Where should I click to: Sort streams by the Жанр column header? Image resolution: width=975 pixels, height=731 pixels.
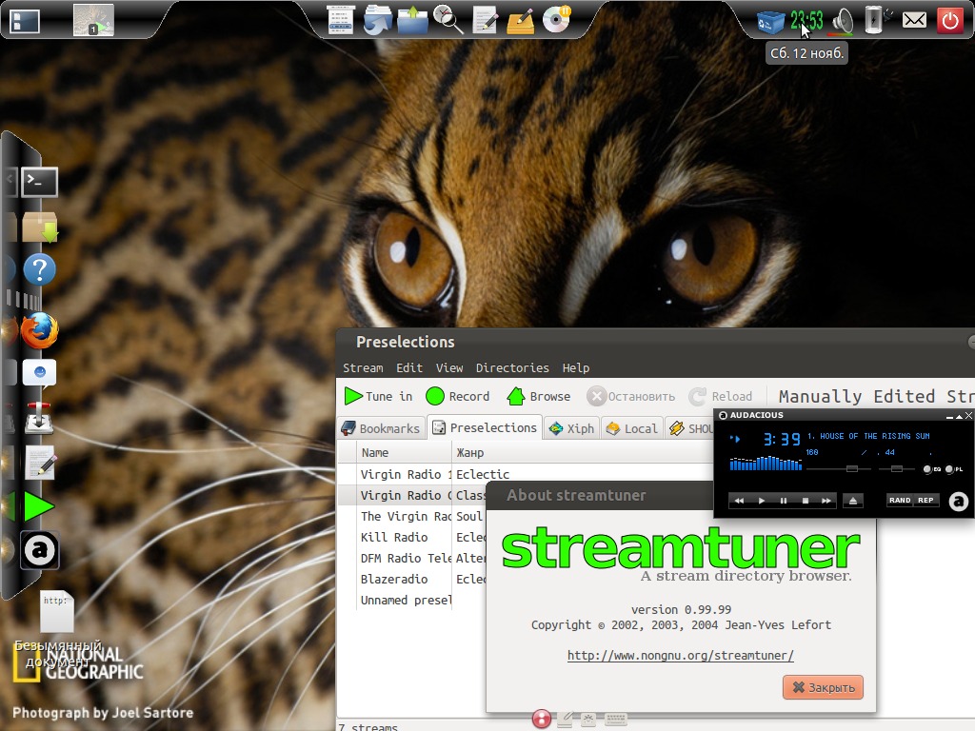point(585,452)
